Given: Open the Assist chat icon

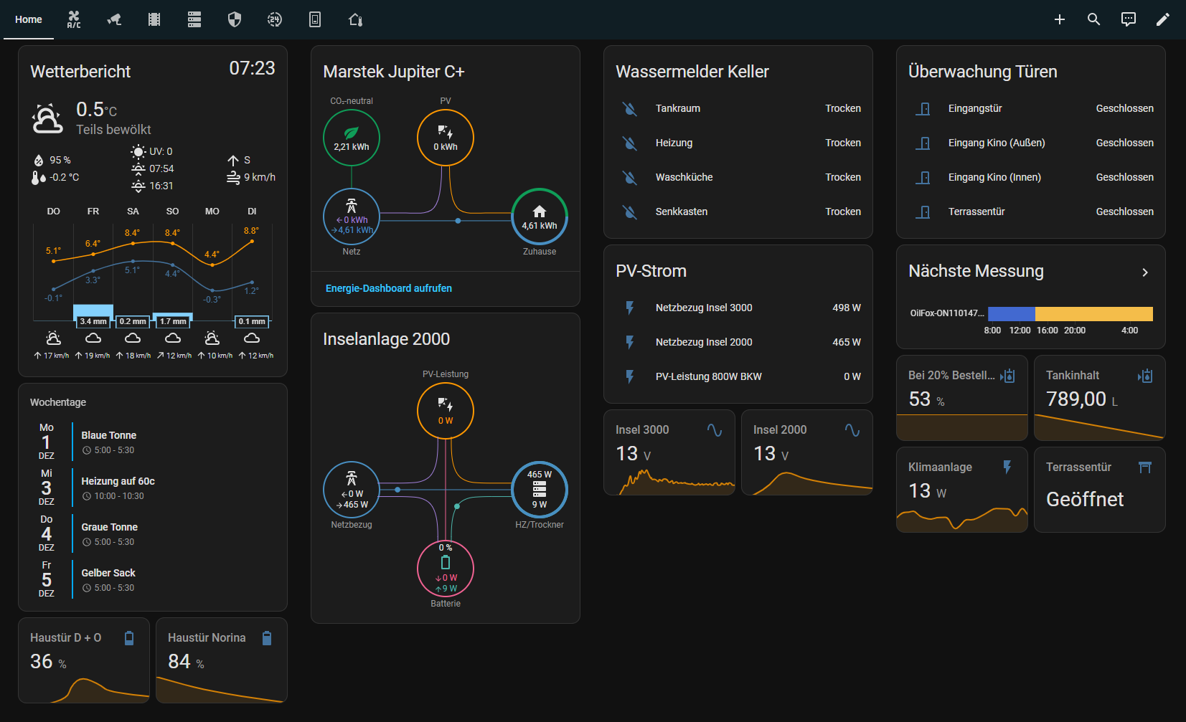Looking at the screenshot, I should pyautogui.click(x=1128, y=19).
